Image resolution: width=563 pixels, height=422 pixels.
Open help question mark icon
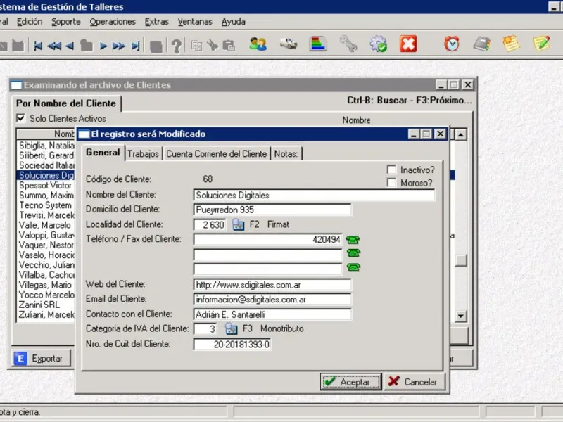pyautogui.click(x=177, y=46)
